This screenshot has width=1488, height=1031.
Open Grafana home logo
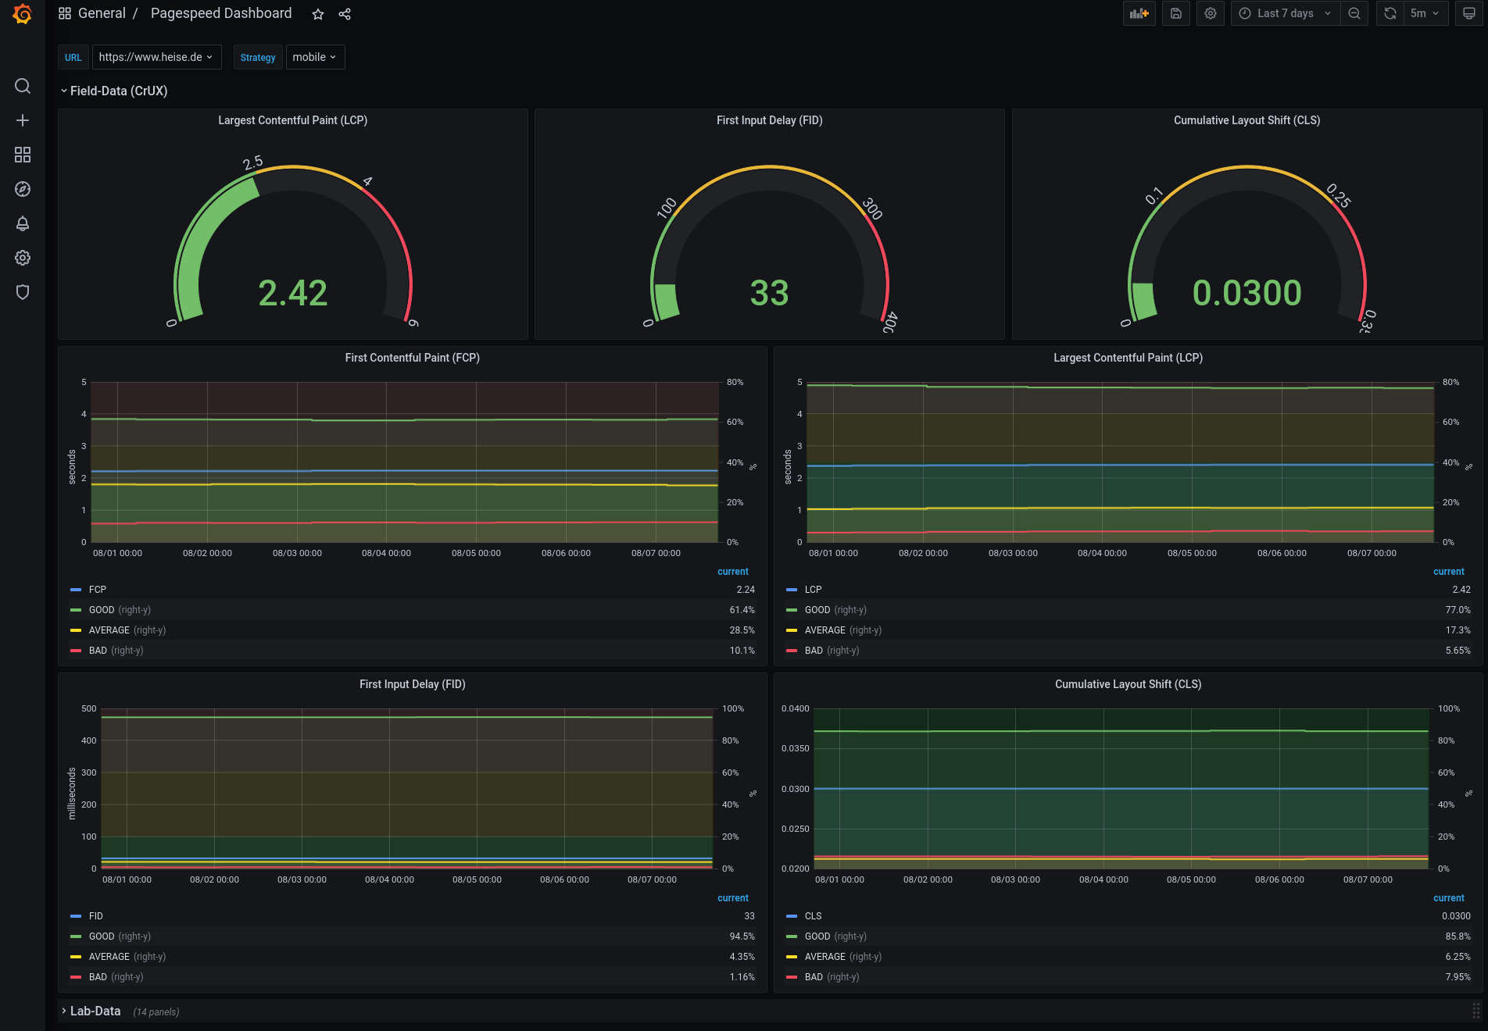click(x=23, y=14)
